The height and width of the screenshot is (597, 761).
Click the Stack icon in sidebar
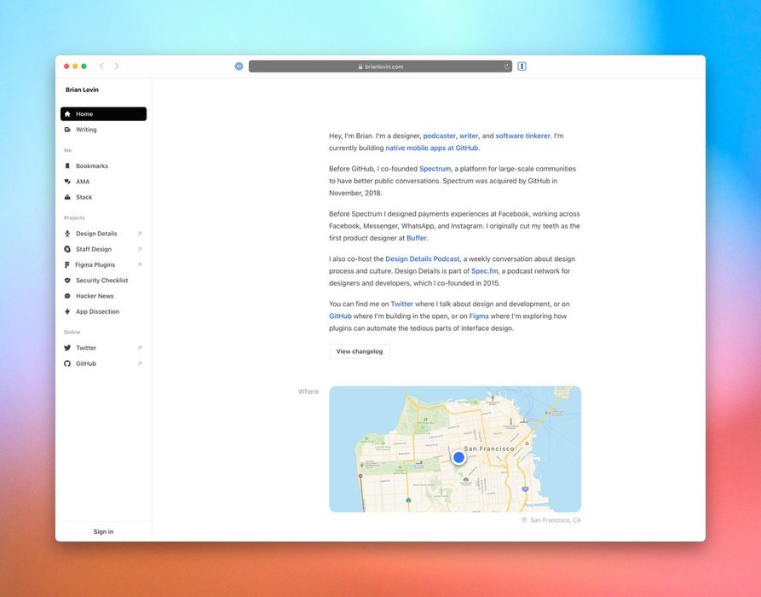click(x=67, y=197)
